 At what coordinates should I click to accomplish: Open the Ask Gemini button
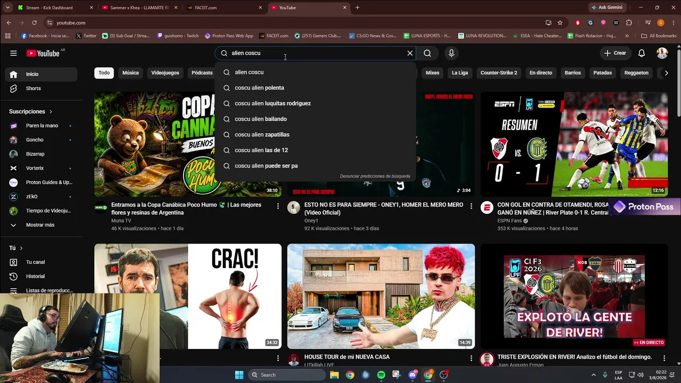(x=607, y=7)
